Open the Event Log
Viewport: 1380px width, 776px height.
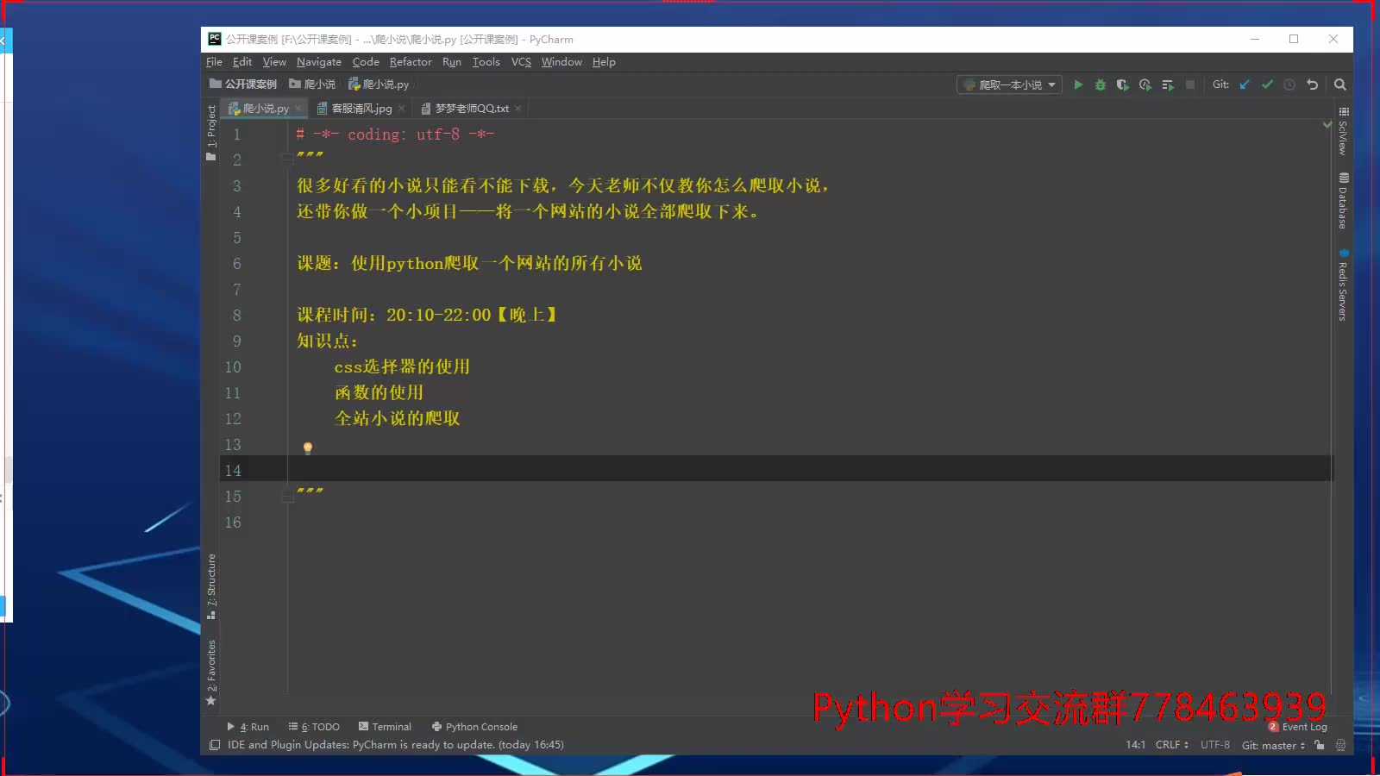tap(1298, 727)
